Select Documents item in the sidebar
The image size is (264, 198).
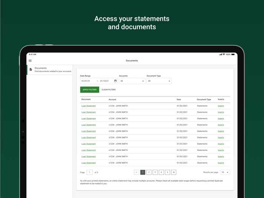50,69
